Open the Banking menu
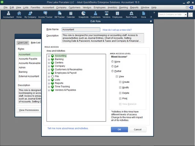The width and height of the screenshot is (195, 146). tap(124, 7)
